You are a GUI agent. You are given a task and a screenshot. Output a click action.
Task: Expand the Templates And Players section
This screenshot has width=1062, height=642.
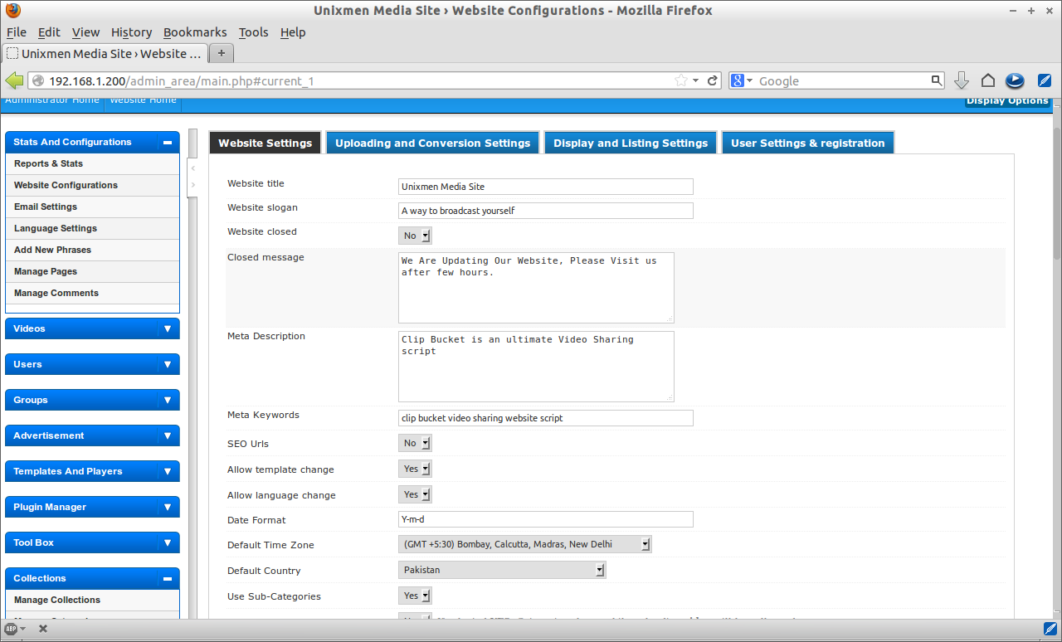point(168,471)
